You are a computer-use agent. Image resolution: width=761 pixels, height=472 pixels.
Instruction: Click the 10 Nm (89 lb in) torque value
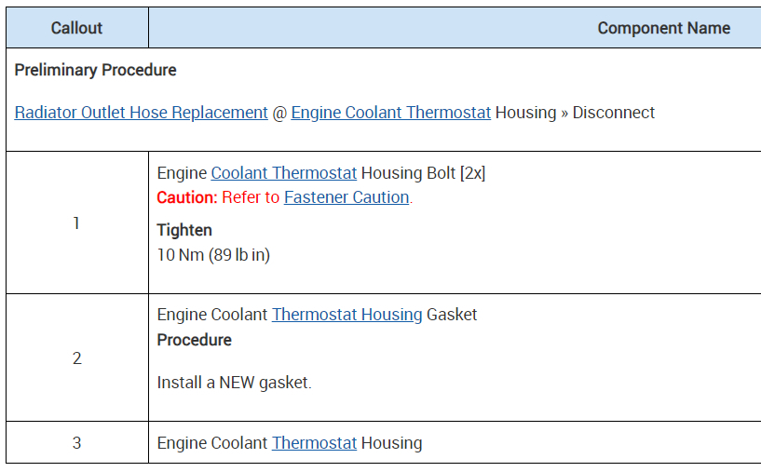213,254
